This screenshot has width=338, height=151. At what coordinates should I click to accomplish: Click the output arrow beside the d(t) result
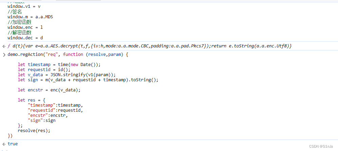pos(4,46)
